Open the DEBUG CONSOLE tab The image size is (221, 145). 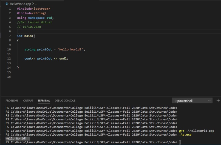(x=65, y=101)
